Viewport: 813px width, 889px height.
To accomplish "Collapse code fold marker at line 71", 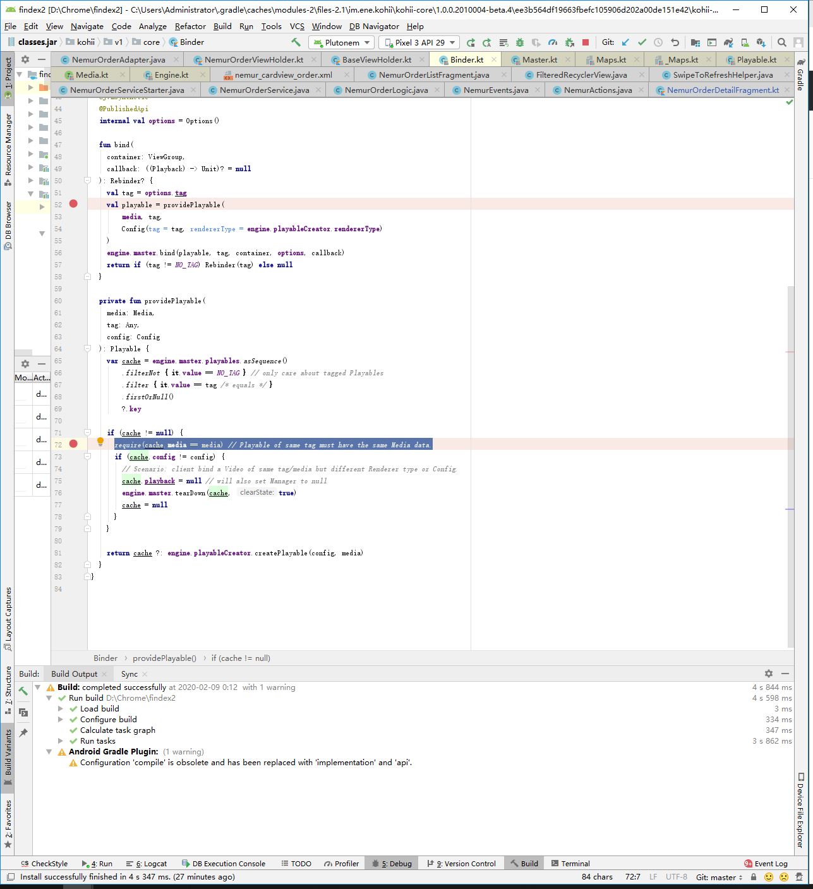I will coord(88,433).
